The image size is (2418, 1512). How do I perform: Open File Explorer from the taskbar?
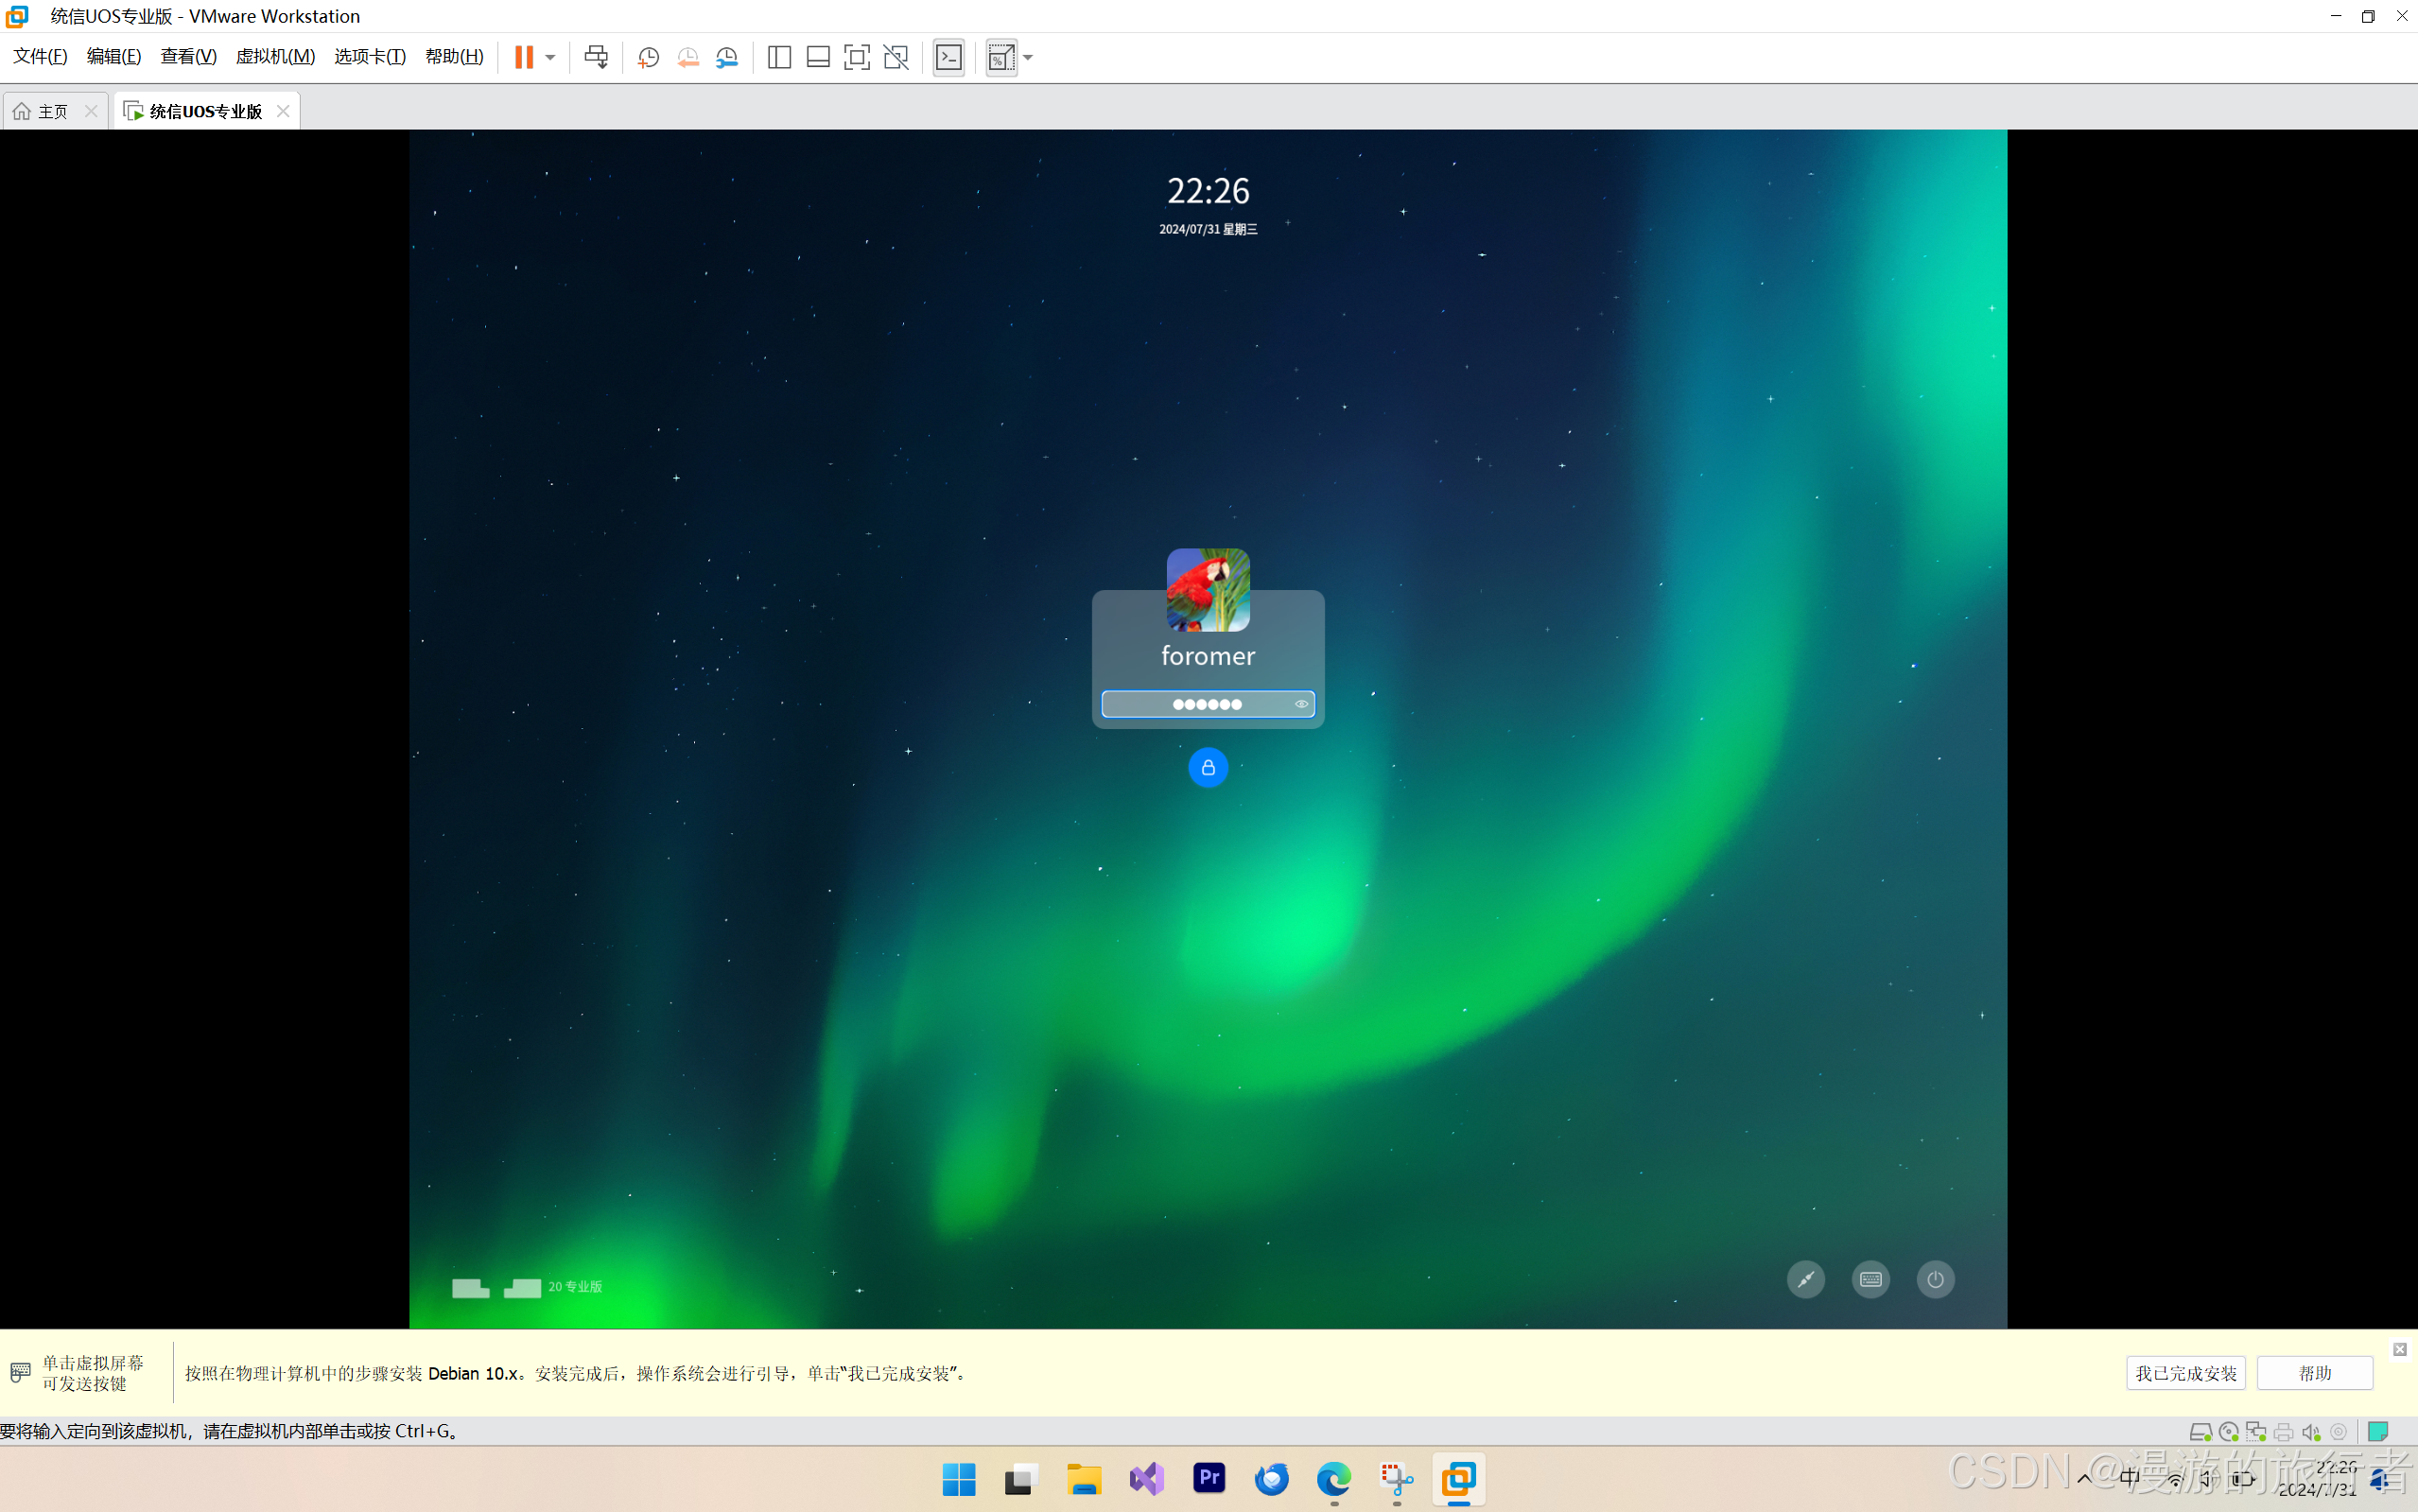coord(1084,1478)
